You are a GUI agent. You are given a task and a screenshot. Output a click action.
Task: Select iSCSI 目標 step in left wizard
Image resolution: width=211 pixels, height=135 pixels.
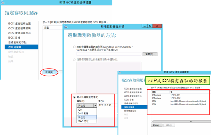[14, 38]
